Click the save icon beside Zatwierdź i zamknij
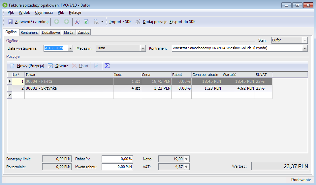The width and height of the screenshot is (316, 185). point(10,22)
